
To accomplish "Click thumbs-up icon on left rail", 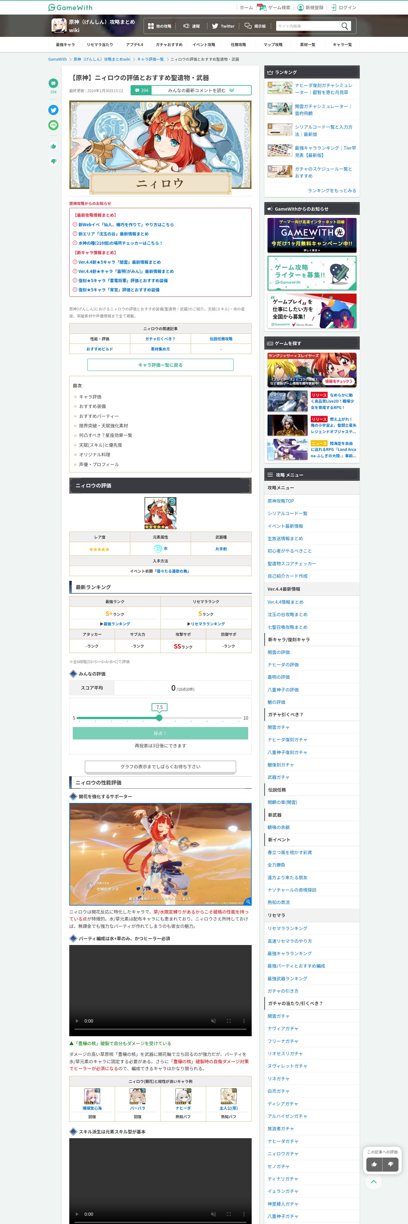I will tap(53, 146).
